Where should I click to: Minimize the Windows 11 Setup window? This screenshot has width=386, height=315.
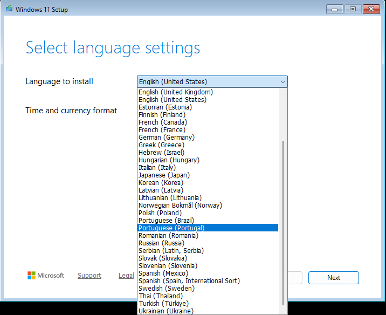tap(335, 9)
